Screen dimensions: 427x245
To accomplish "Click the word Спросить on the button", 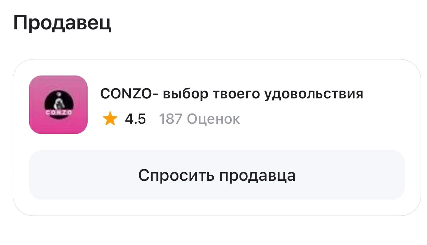I will (176, 175).
